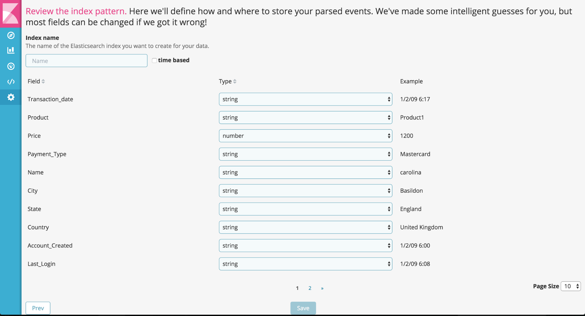Select page 1 in pagination

(297, 288)
